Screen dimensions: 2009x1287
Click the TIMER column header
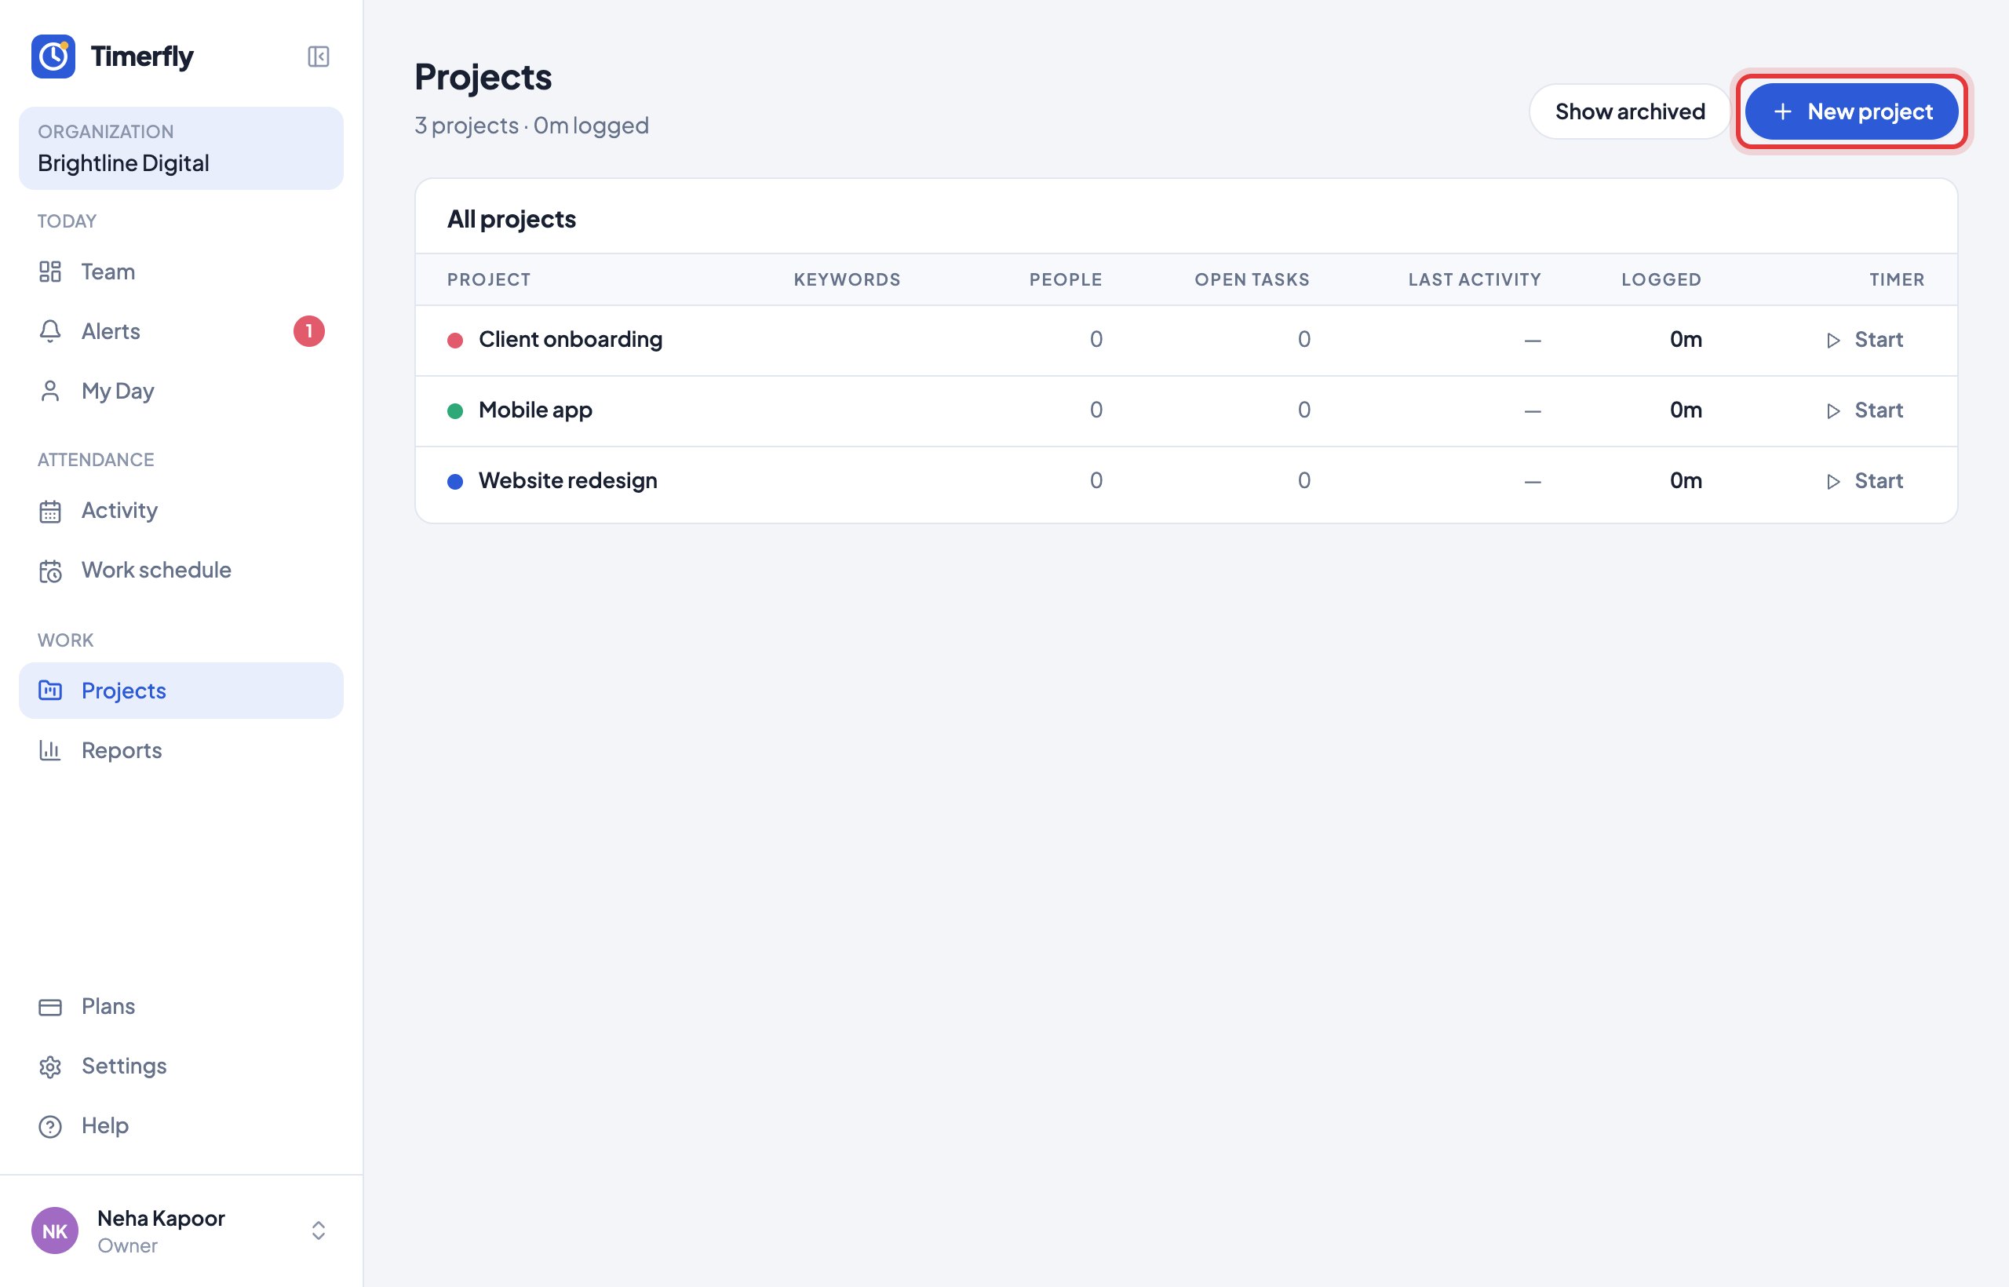tap(1897, 279)
